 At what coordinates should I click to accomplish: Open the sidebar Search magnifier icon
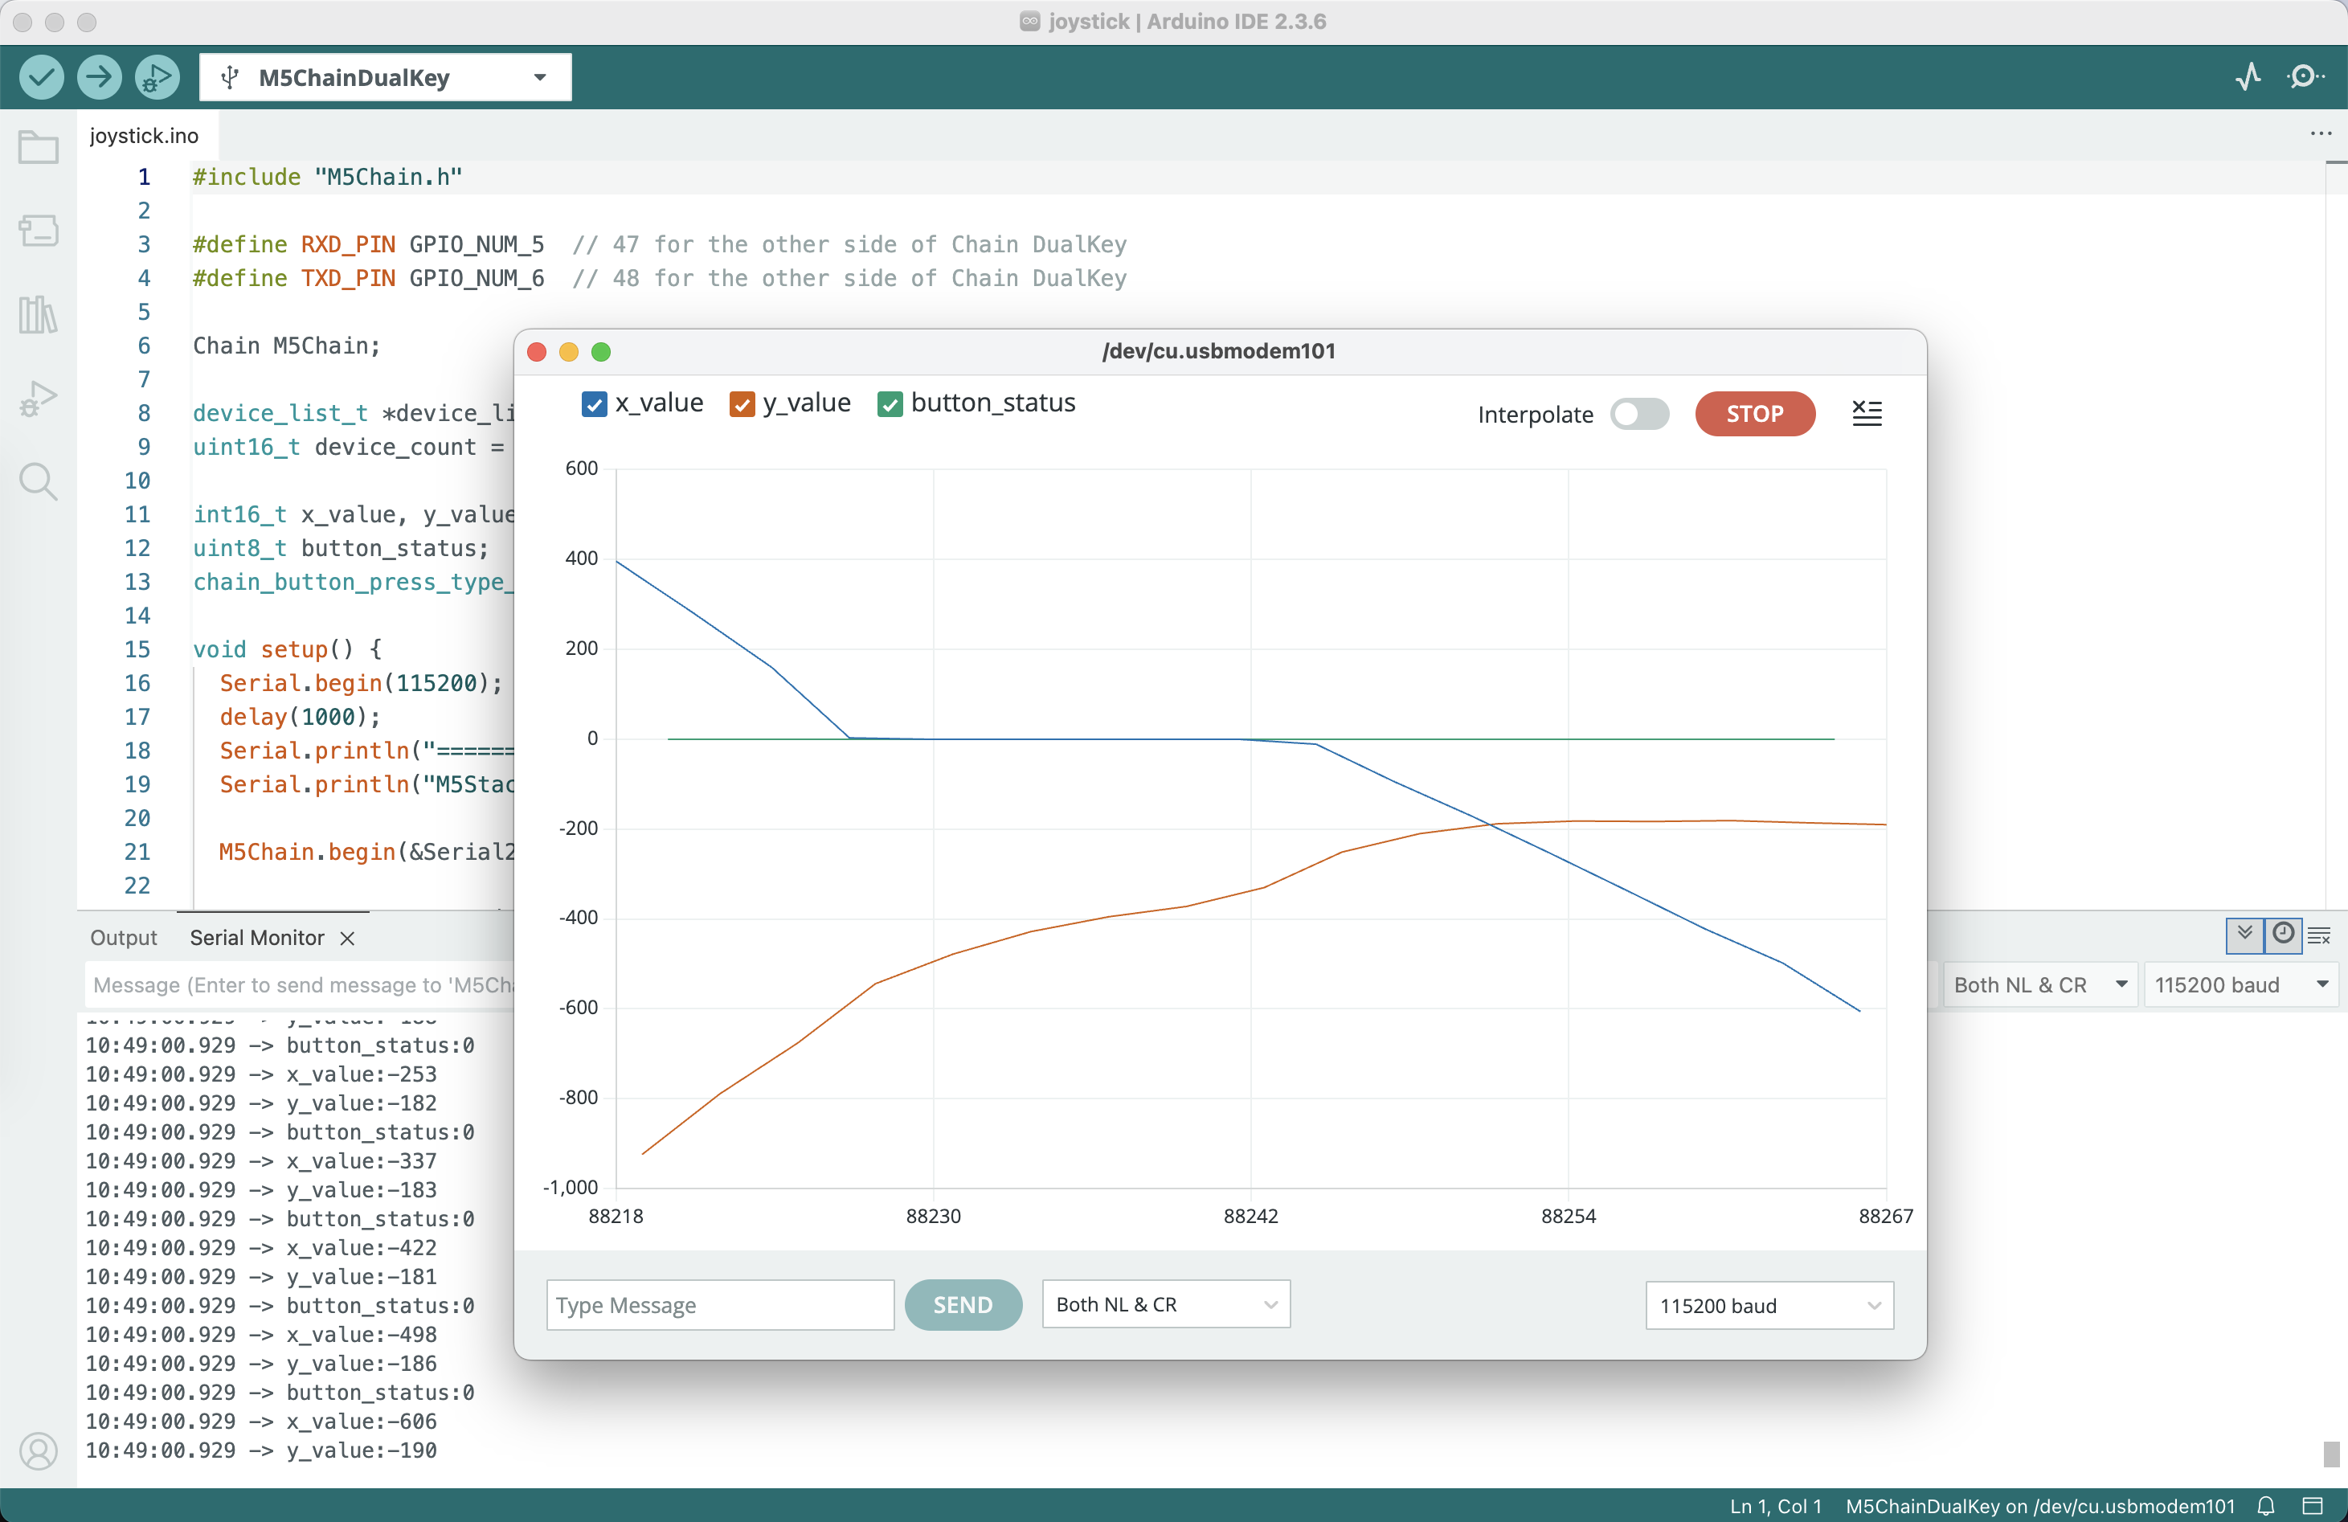(x=39, y=482)
